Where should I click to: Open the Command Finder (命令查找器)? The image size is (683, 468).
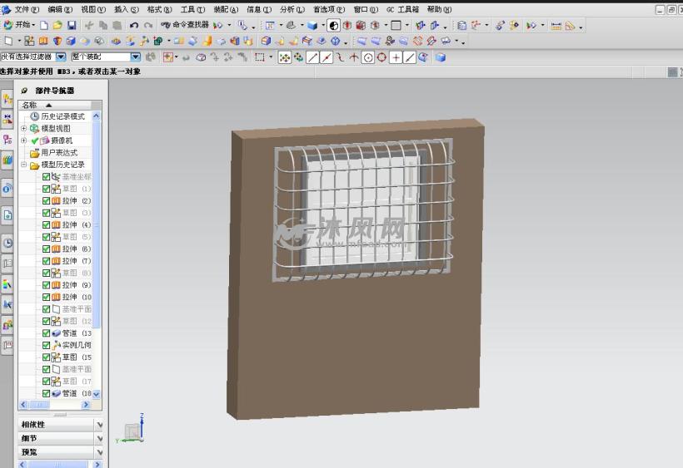(x=185, y=25)
